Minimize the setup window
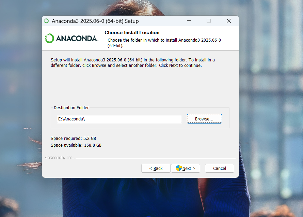303x217 pixels. tap(189, 21)
